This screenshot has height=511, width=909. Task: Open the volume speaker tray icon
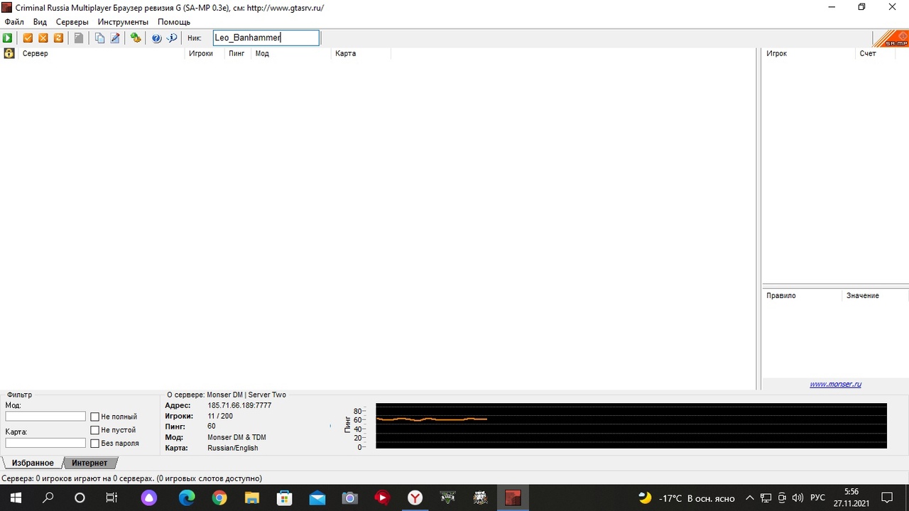tap(798, 498)
